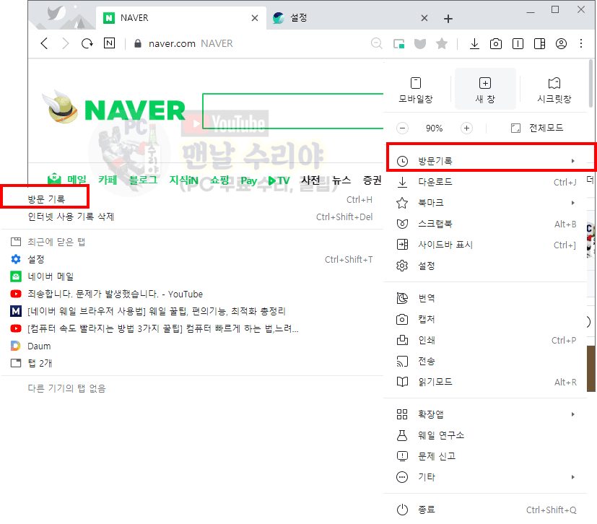
Task: Open a new window (새 창)
Action: [485, 89]
